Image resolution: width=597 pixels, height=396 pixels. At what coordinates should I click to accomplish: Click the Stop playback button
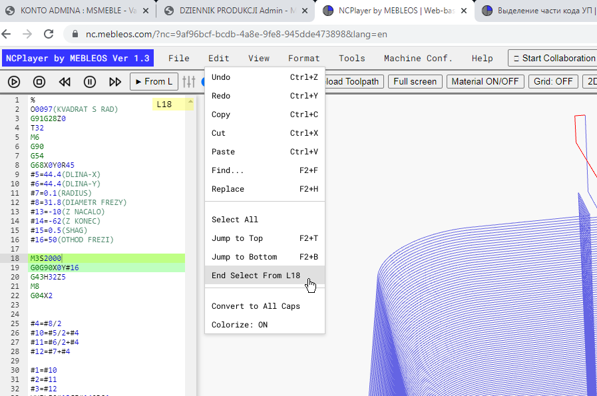coord(39,82)
